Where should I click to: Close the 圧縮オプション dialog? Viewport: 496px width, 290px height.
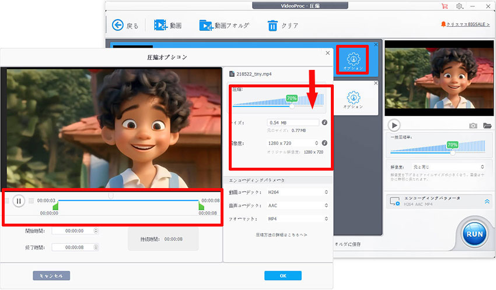pyautogui.click(x=328, y=53)
